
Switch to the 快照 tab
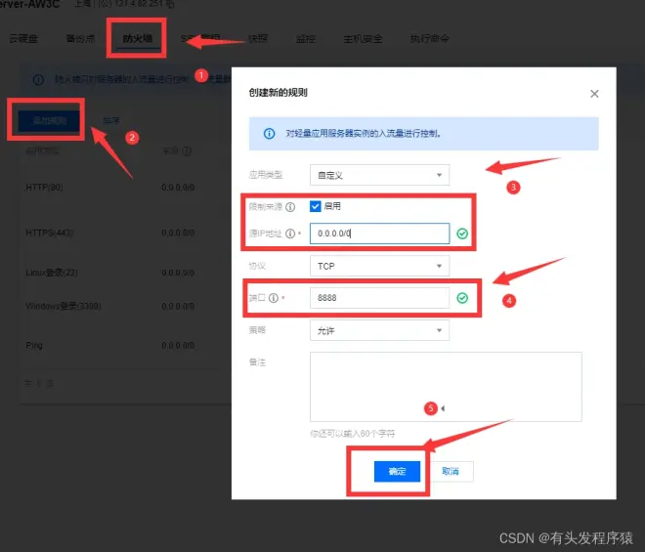click(x=258, y=39)
